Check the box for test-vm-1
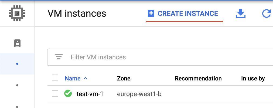The width and height of the screenshot is (273, 108). 55,93
